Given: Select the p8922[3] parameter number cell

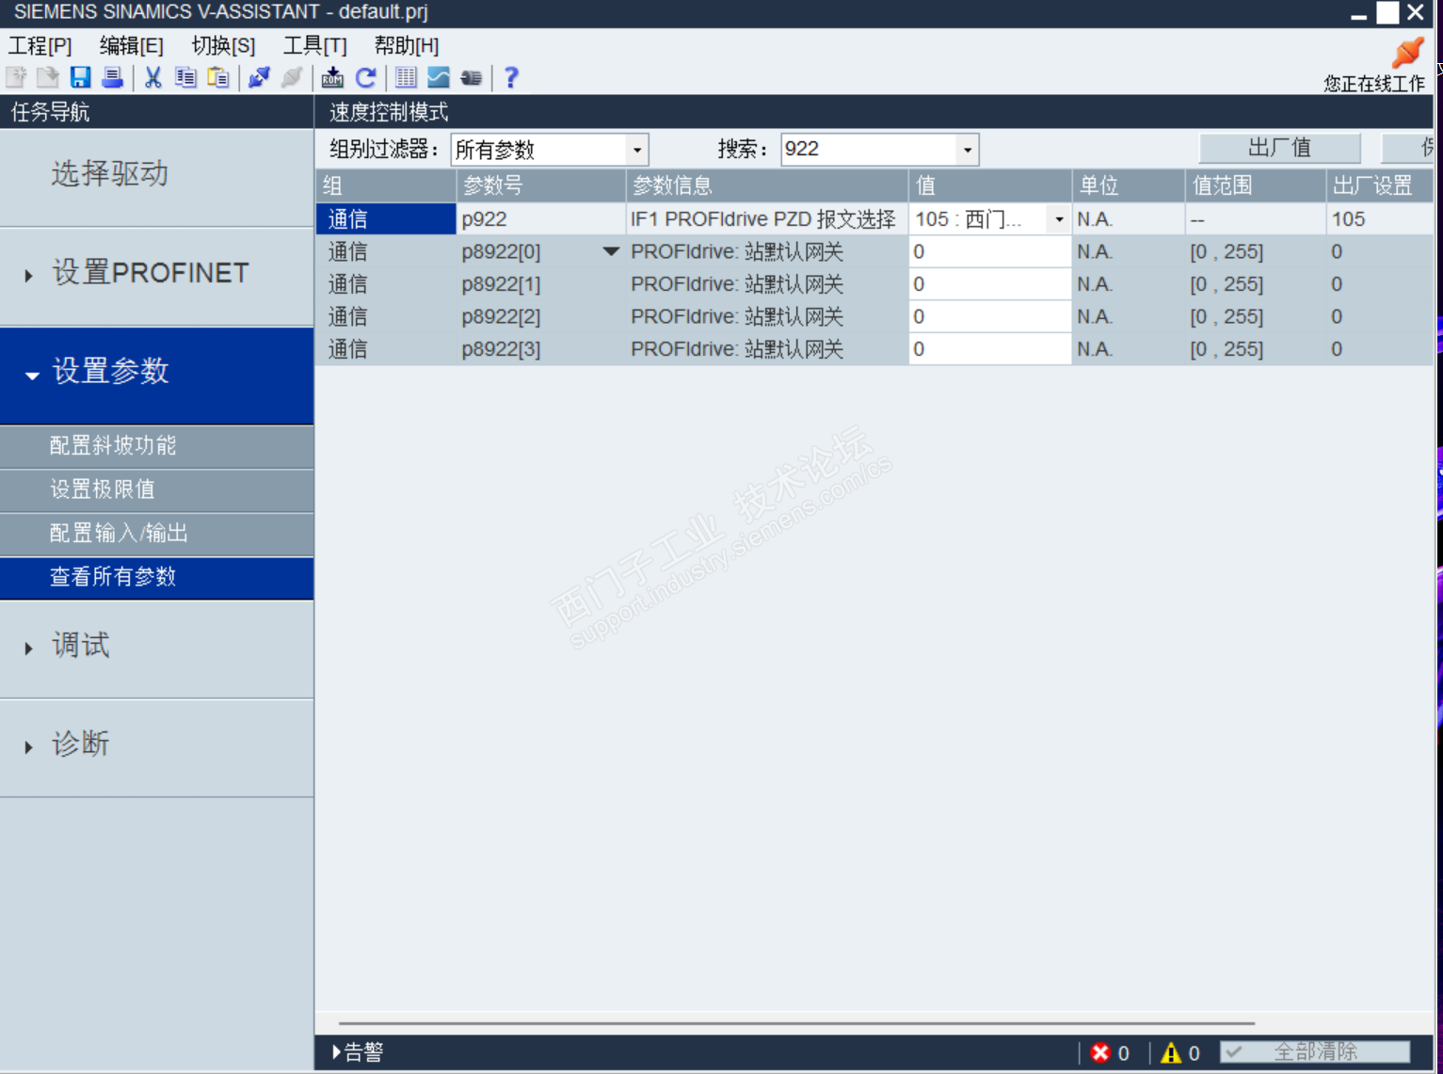Looking at the screenshot, I should pyautogui.click(x=541, y=349).
